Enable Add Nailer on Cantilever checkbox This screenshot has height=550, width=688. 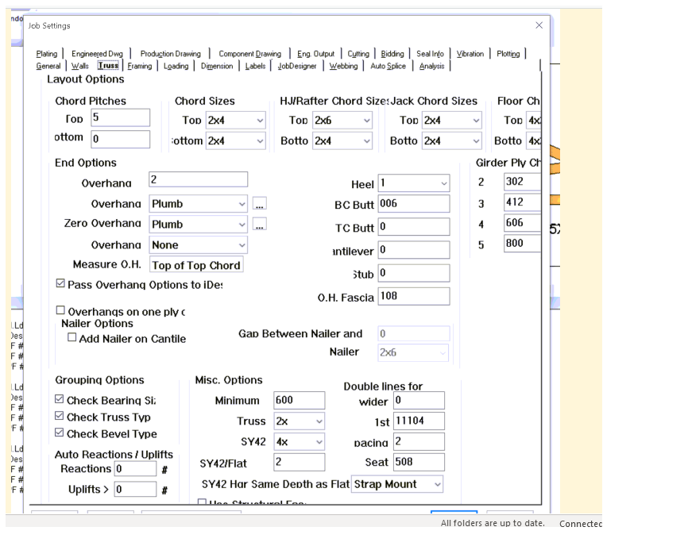pos(73,338)
